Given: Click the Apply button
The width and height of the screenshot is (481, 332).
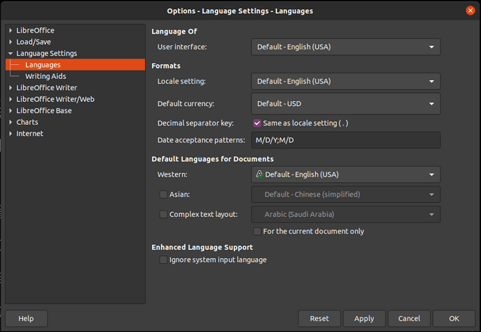Looking at the screenshot, I should (x=364, y=319).
